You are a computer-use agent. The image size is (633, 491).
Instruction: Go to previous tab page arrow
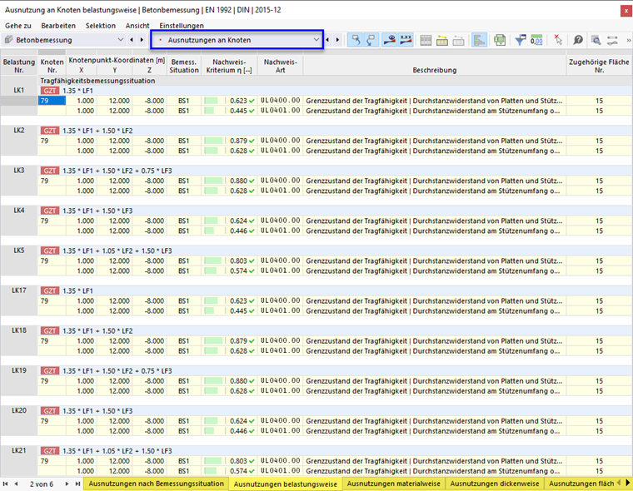(x=16, y=484)
